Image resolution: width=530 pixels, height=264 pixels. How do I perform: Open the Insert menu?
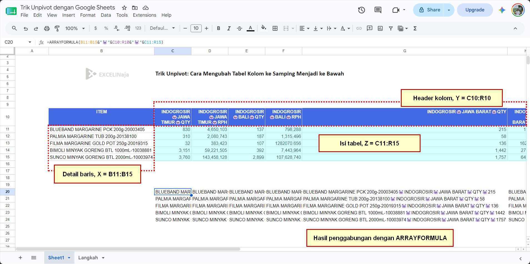tap(69, 15)
